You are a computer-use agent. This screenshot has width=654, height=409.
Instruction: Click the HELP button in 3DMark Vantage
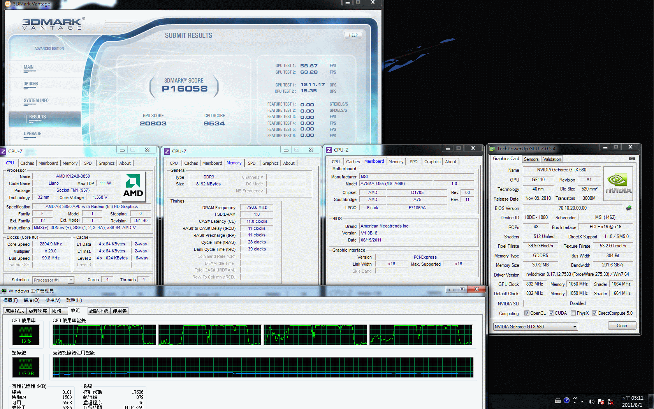tap(353, 35)
